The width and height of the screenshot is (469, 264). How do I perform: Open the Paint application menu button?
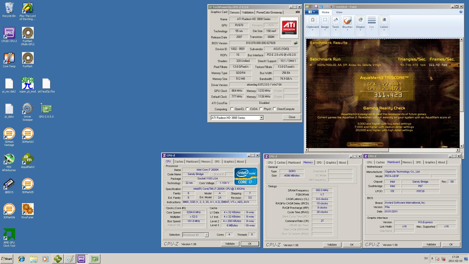312,12
